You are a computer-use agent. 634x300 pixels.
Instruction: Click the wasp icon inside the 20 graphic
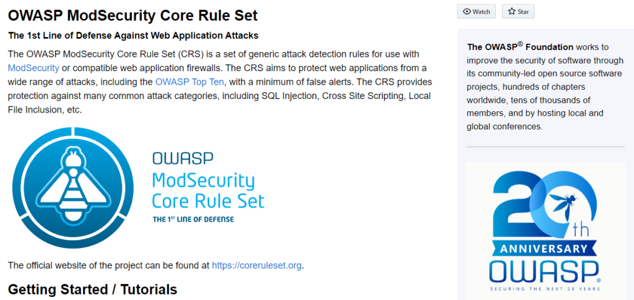[563, 205]
